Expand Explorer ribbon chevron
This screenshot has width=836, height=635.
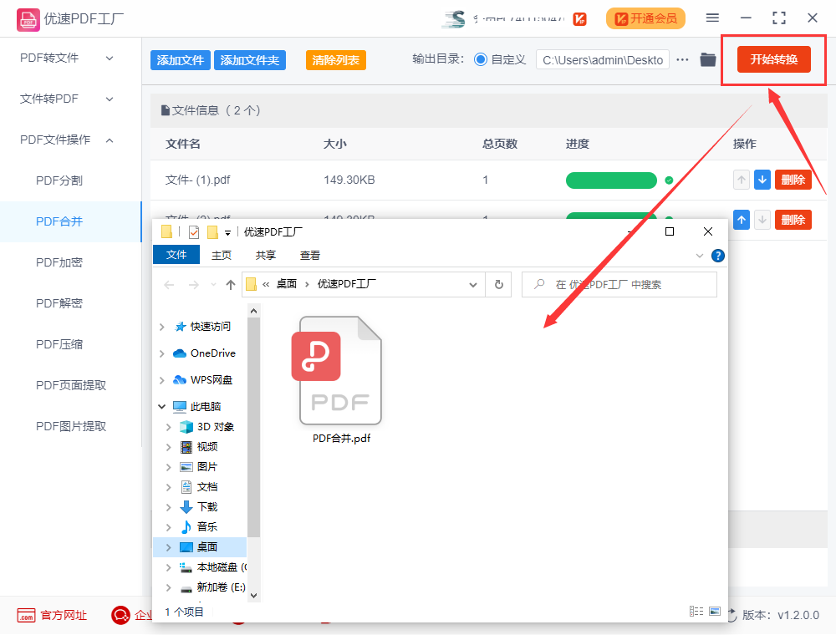(x=700, y=256)
